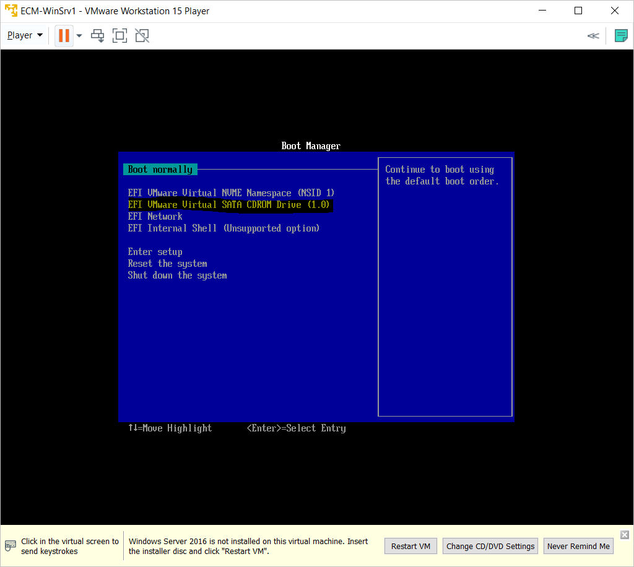This screenshot has height=567, width=634.
Task: Enter full screen mode
Action: [119, 35]
